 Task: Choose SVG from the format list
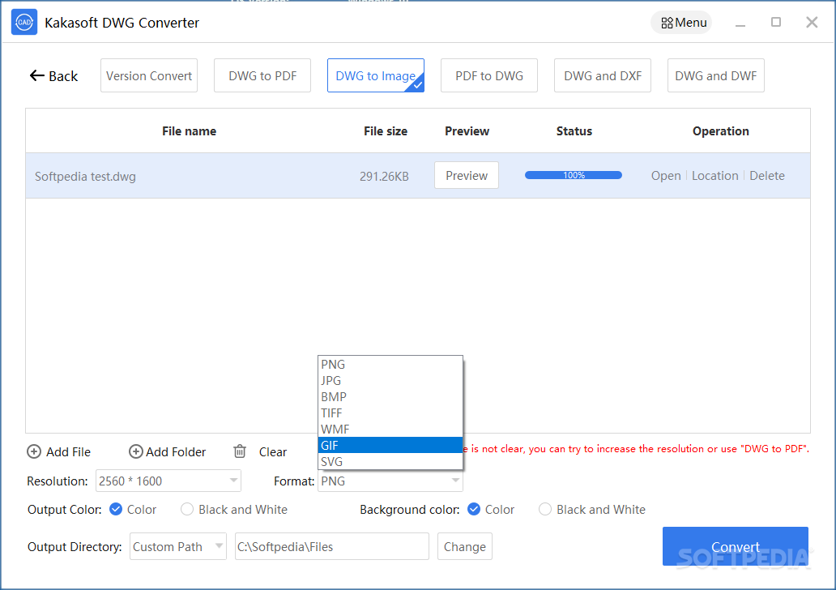coord(390,461)
